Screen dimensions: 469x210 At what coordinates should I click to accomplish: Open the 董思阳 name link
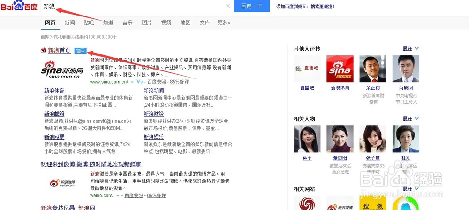pos(340,158)
